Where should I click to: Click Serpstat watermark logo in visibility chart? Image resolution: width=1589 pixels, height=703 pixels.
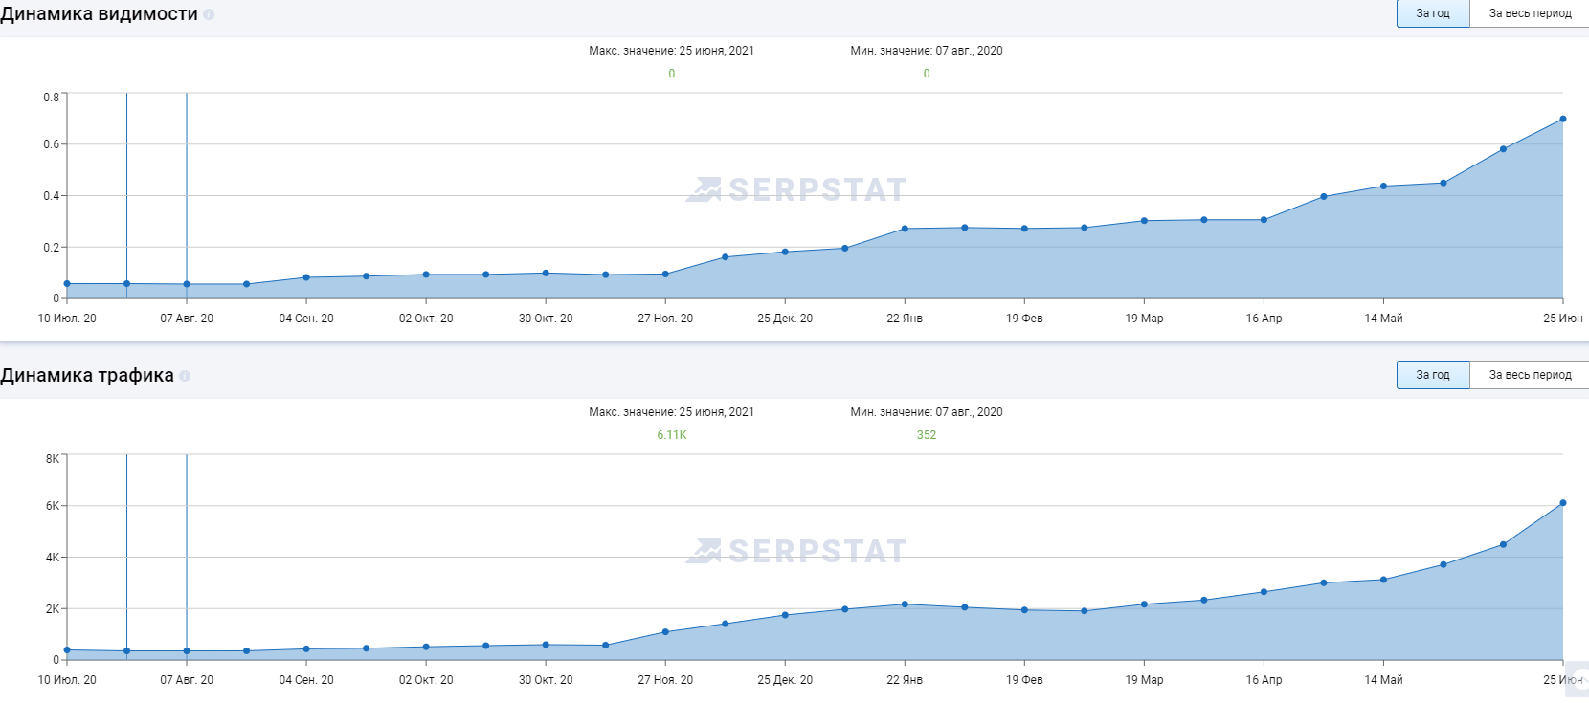(796, 189)
